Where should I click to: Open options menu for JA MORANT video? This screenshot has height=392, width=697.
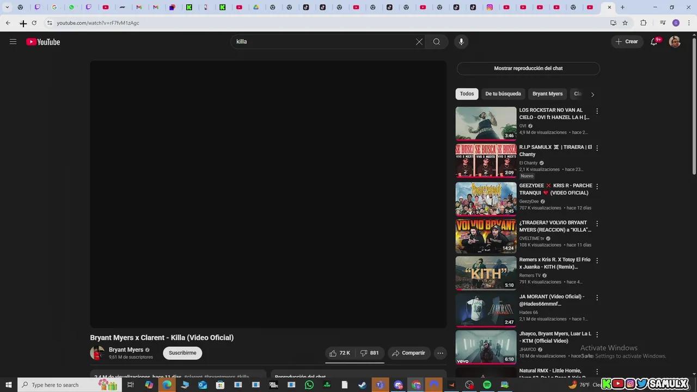(597, 297)
